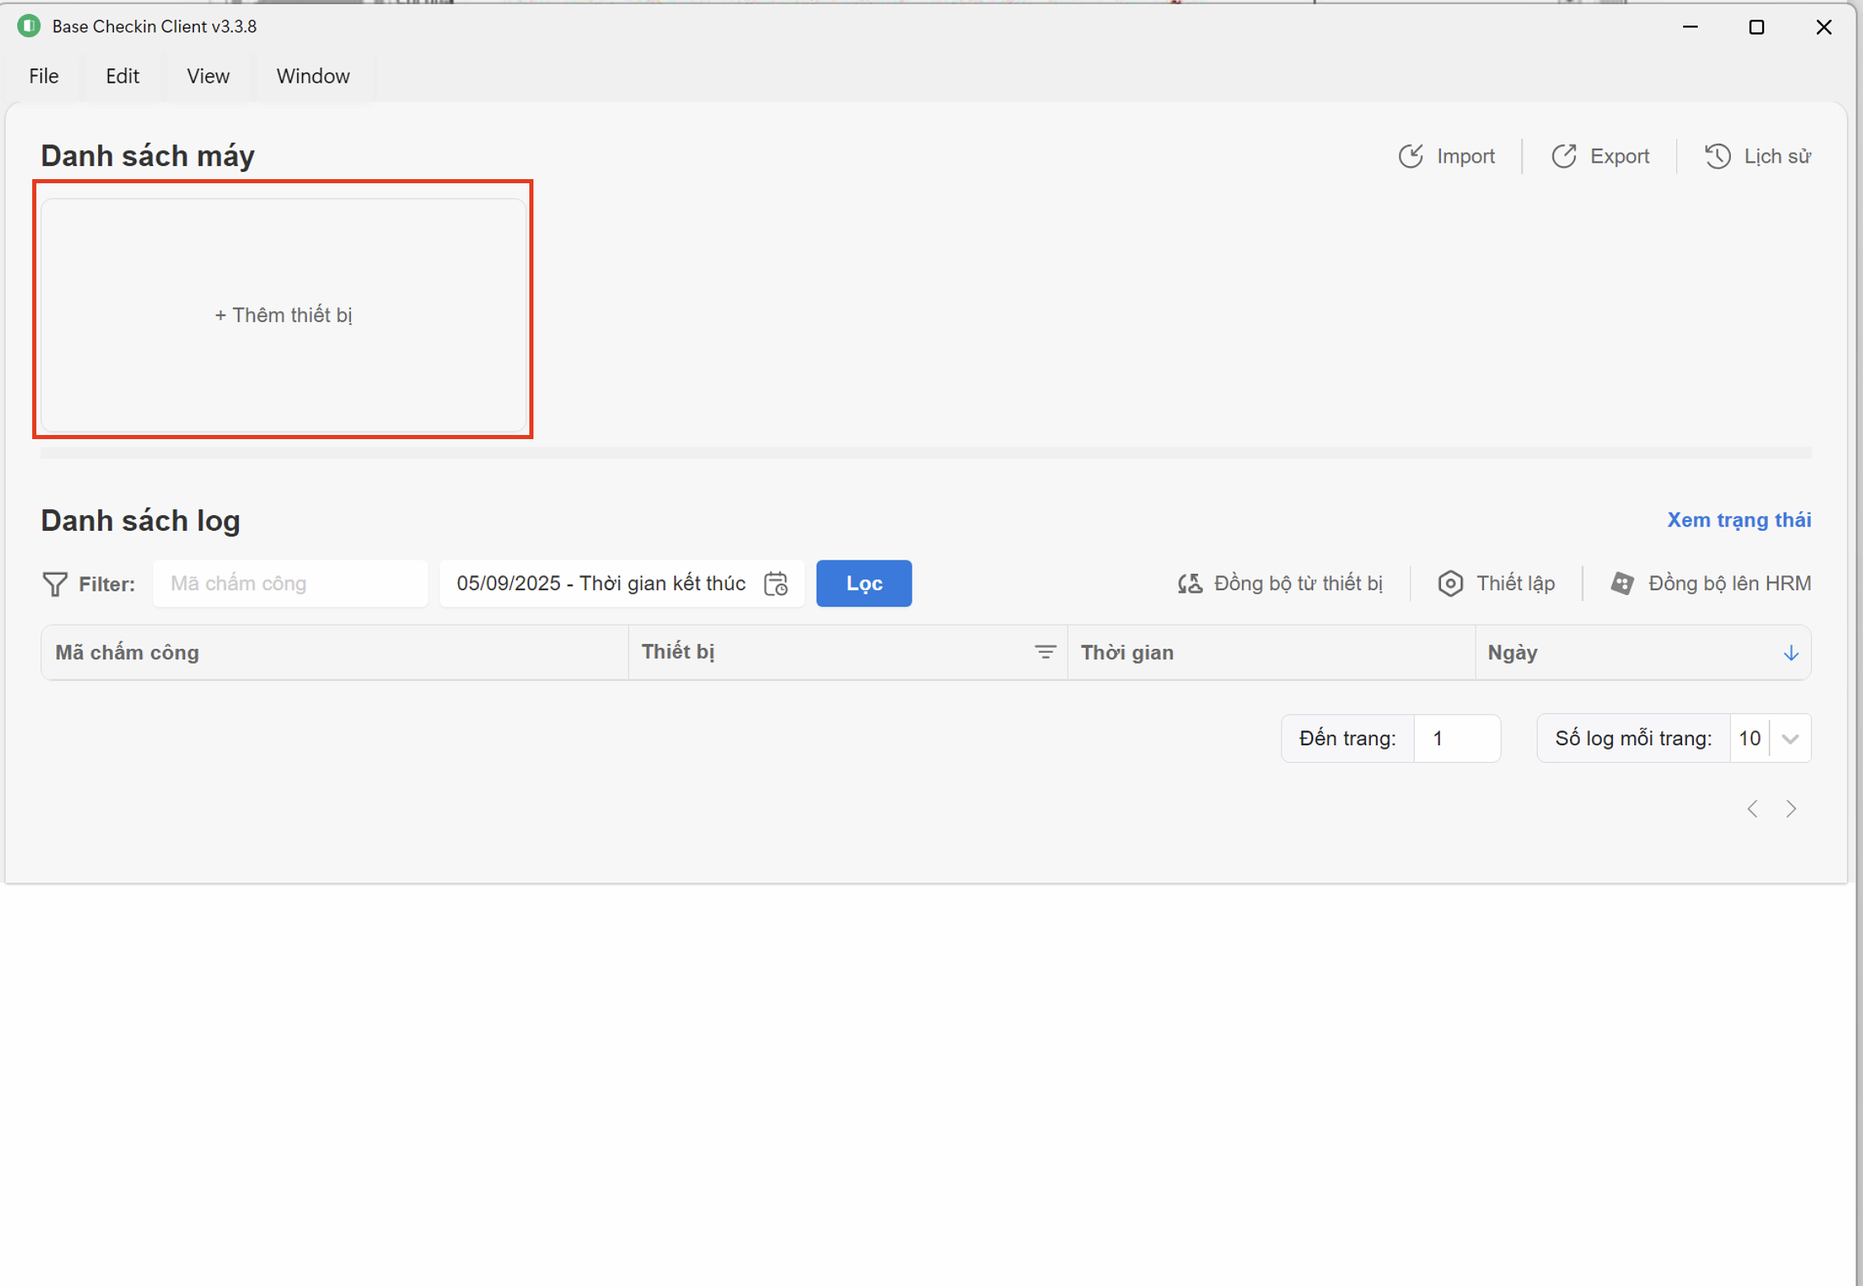Screen dimensions: 1863x1286
Task: Click the Import icon button
Action: point(1410,156)
